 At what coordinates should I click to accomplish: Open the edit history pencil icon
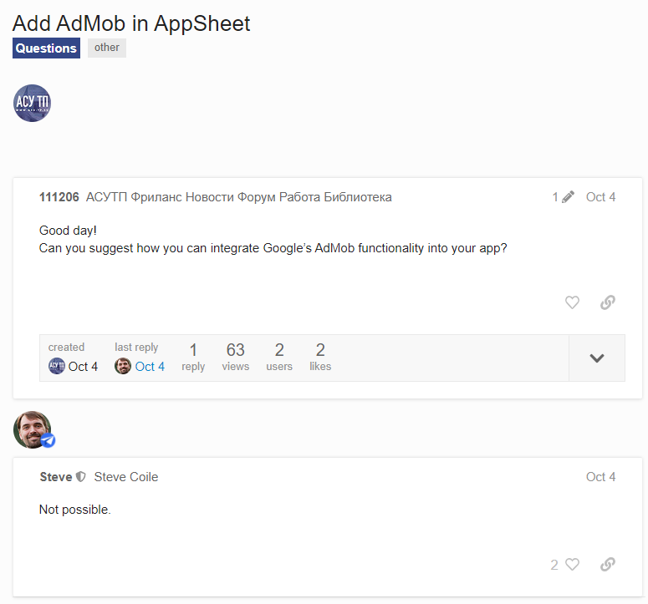coord(568,197)
